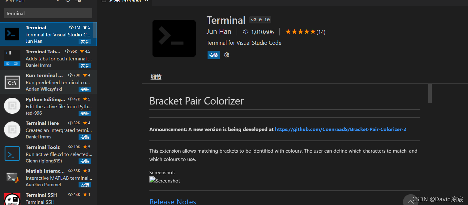Install Run Terminal by Adrian Wilczyński
This screenshot has width=468, height=205.
[x=84, y=89]
